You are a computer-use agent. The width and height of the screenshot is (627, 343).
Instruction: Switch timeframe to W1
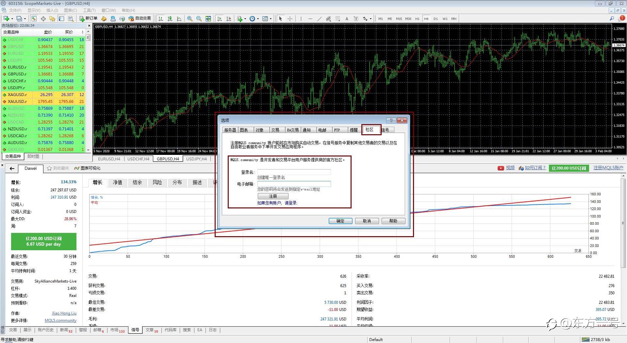coord(445,19)
